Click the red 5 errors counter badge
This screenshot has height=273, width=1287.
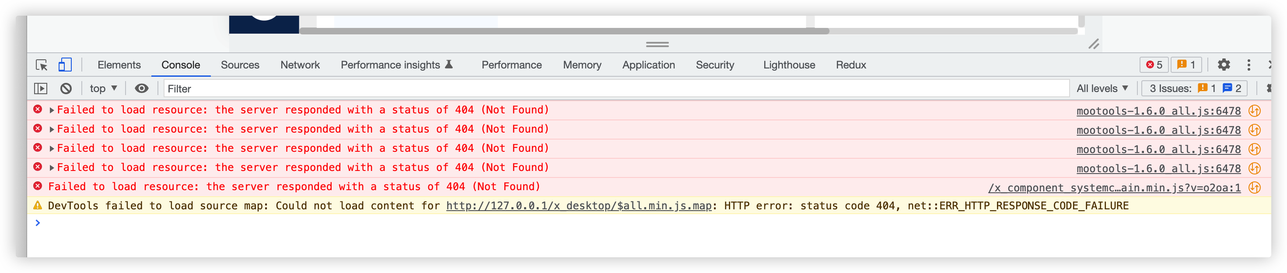coord(1154,65)
